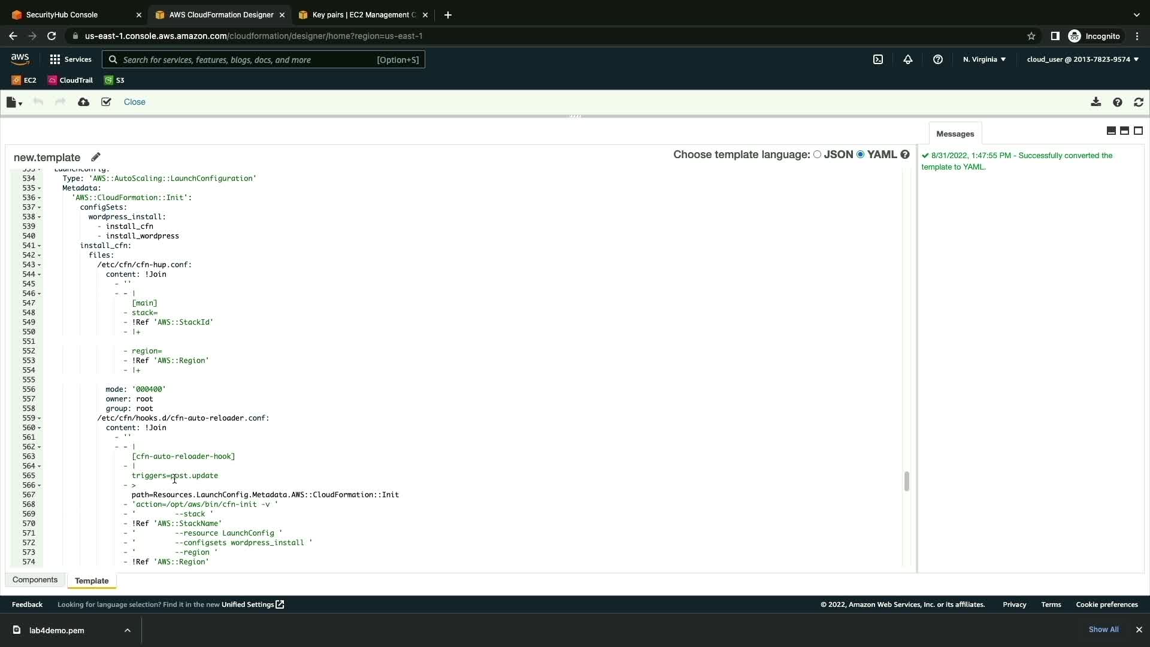The image size is (1150, 647).
Task: Open the Services menu button
Action: 71,59
